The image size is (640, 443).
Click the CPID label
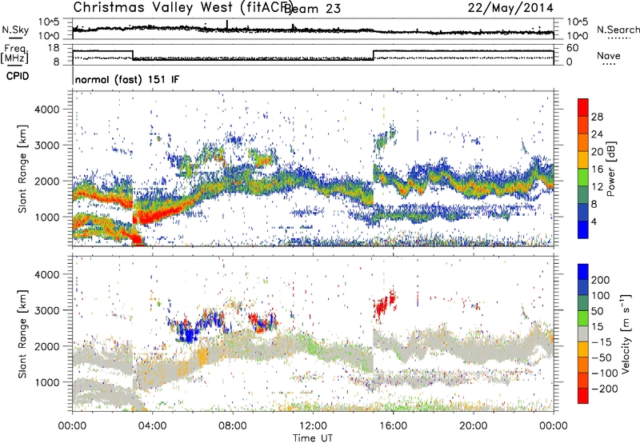(x=18, y=76)
